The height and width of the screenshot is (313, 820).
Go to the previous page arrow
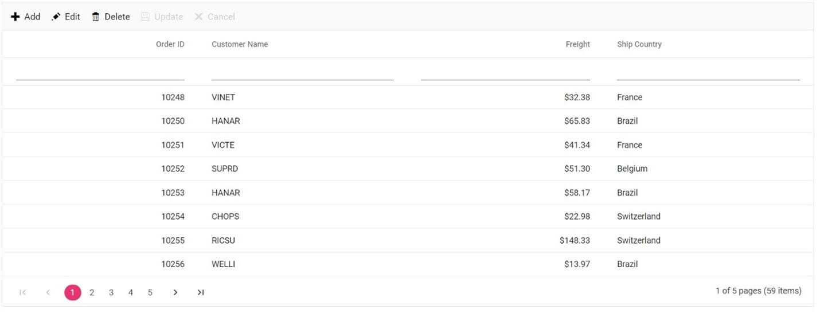[x=48, y=292]
